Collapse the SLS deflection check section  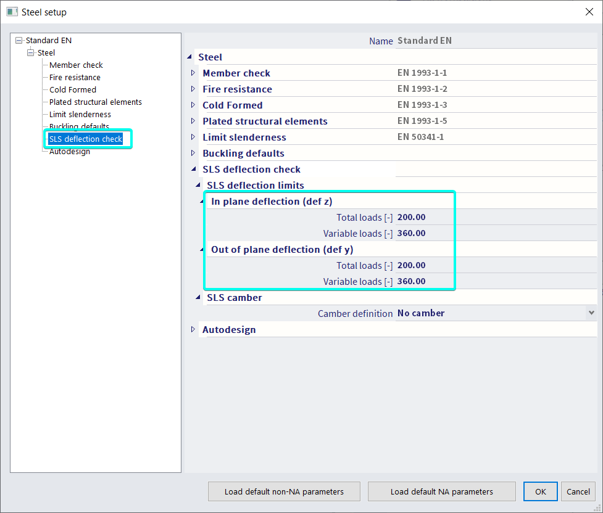coord(193,169)
